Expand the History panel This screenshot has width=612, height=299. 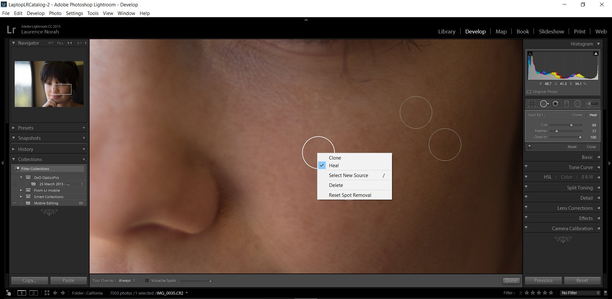pyautogui.click(x=13, y=149)
